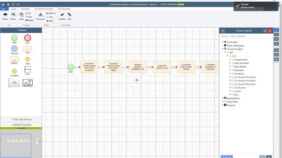282x158 pixels.
Task: Copy the selected node
Action: [29, 17]
